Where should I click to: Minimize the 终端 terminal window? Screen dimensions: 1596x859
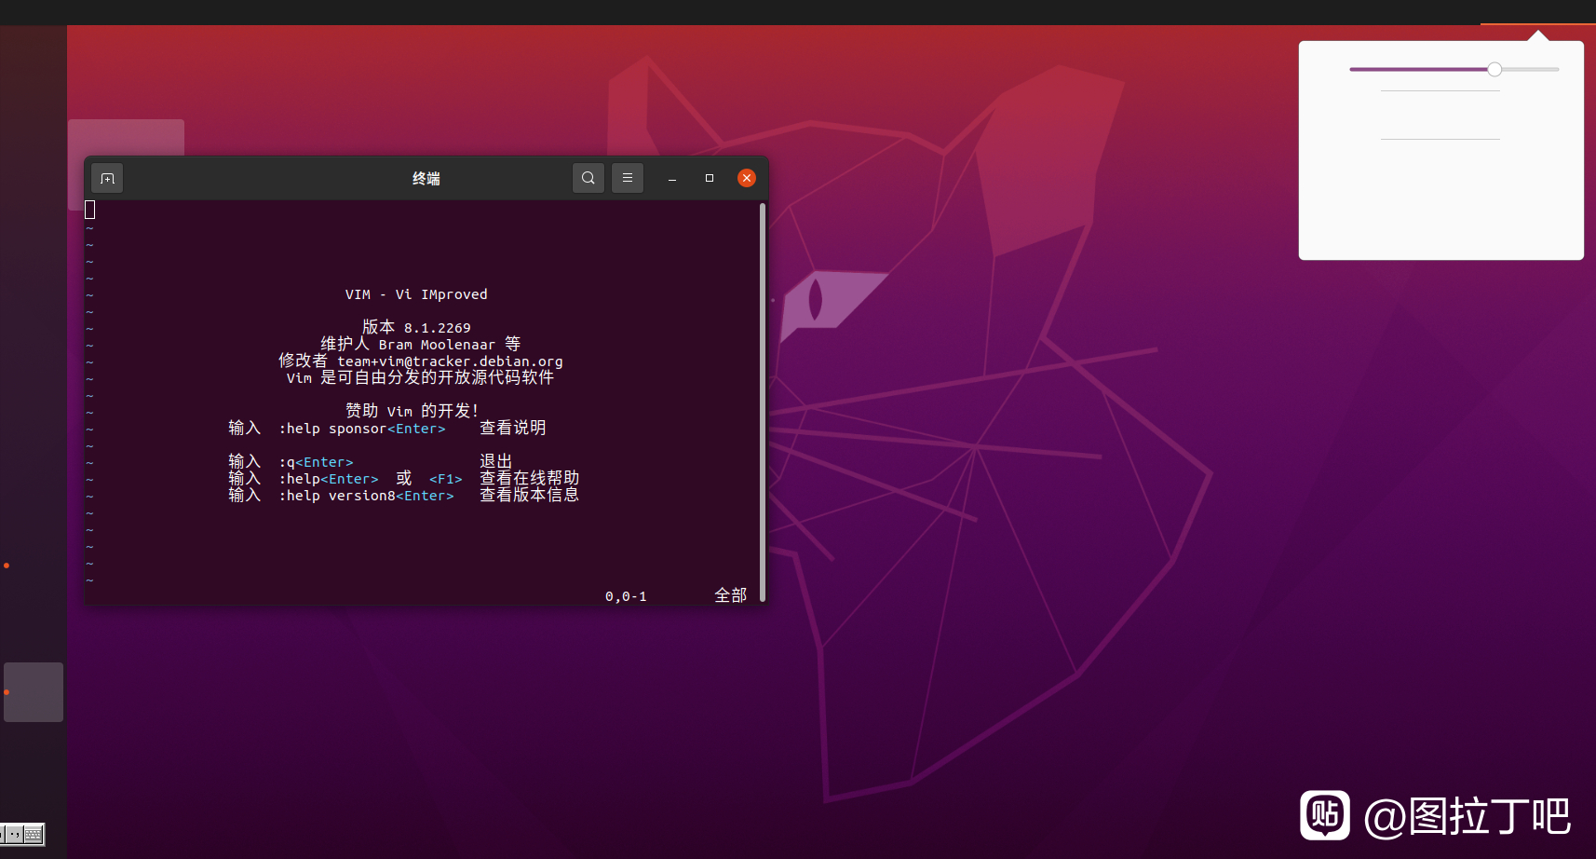coord(672,178)
